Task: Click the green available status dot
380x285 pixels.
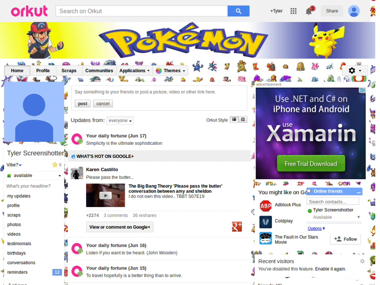Action: [9, 176]
